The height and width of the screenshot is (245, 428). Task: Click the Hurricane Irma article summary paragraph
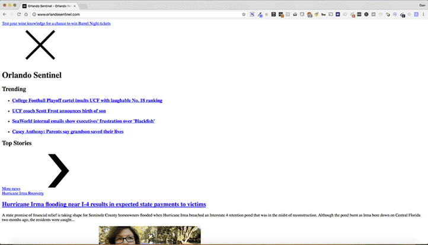pos(211,217)
